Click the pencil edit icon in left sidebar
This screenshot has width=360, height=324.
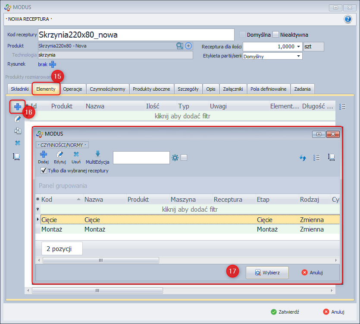point(18,119)
